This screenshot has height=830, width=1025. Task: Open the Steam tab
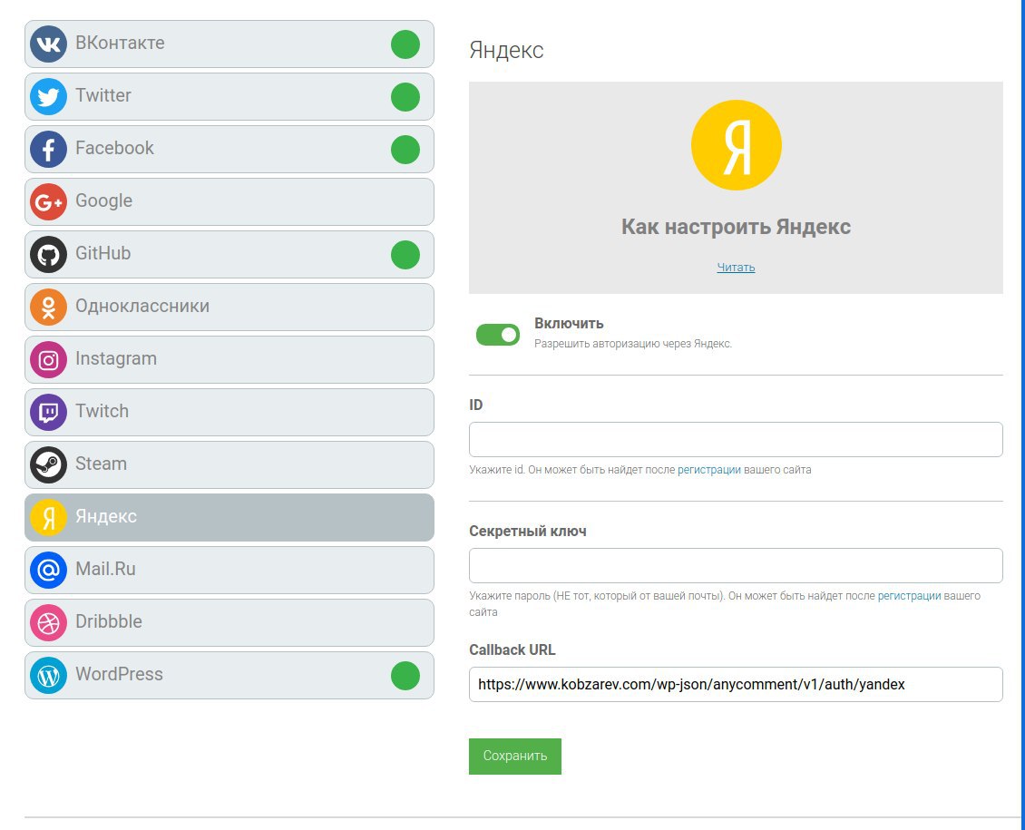(x=229, y=464)
